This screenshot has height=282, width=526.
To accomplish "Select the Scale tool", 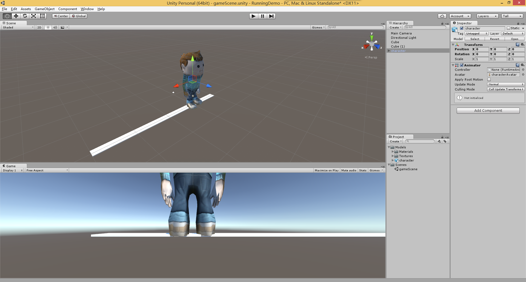I will point(33,16).
